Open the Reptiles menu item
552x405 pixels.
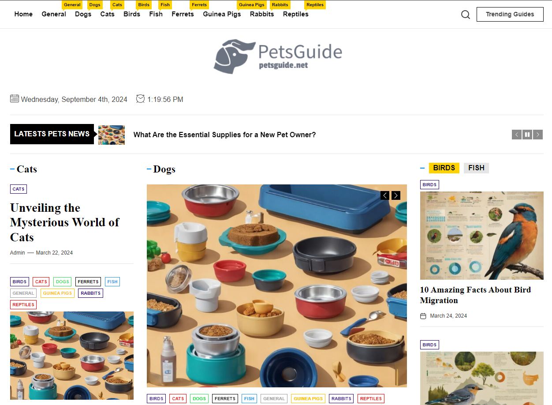(x=295, y=14)
